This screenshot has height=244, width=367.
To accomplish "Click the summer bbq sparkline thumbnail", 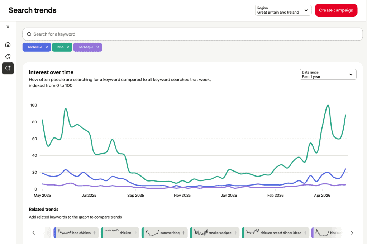I will pyautogui.click(x=152, y=233).
